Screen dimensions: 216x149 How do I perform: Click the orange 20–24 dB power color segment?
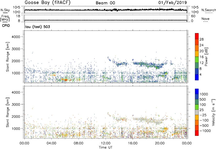[x=197, y=48]
